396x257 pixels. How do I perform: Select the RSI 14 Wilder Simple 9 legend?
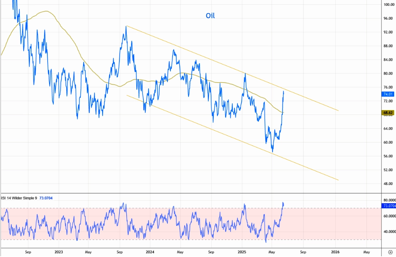tap(19, 198)
